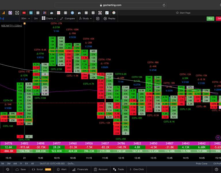Select the 6M range
Viewport: 221px width, 173px height.
(x=15, y=163)
